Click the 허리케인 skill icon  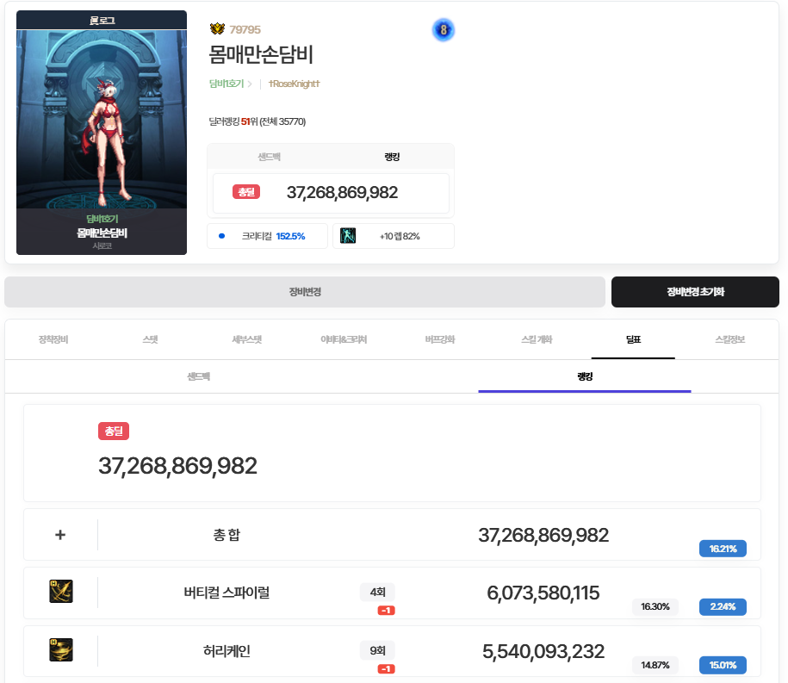coord(61,650)
